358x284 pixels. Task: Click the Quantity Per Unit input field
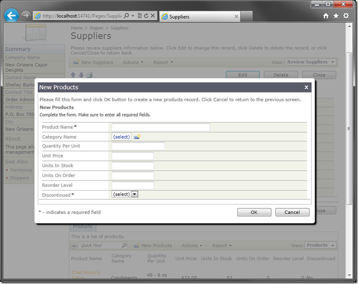tap(138, 146)
